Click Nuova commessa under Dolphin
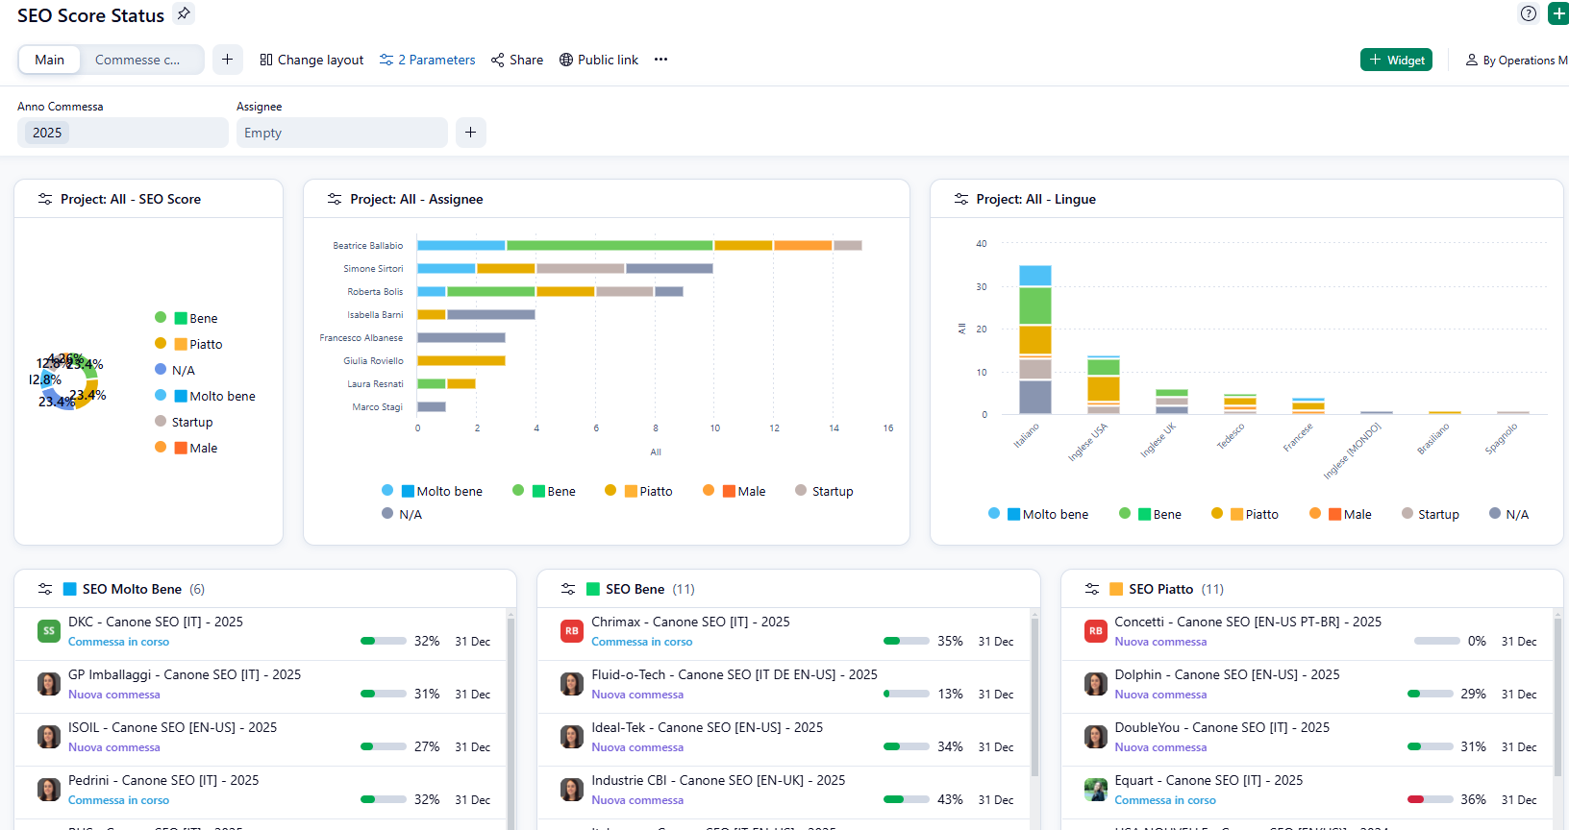The height and width of the screenshot is (830, 1569). click(1160, 695)
